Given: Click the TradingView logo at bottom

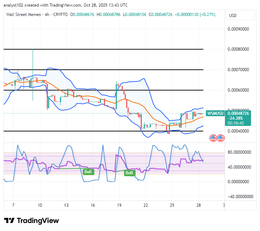Looking at the screenshot, I should (32, 221).
